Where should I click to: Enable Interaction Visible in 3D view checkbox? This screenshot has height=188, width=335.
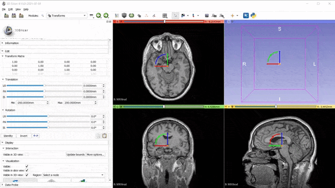click(x=27, y=155)
